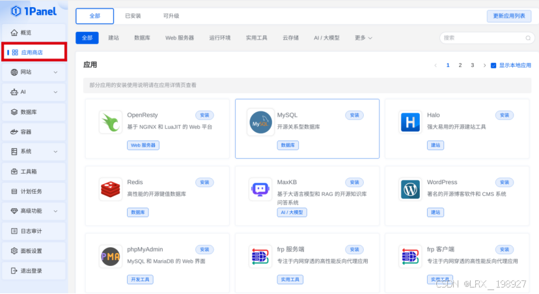The image size is (539, 294).
Task: Select the 数据库 category filter
Action: click(142, 38)
